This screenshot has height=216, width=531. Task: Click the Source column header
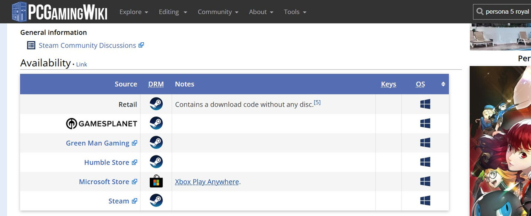pyautogui.click(x=126, y=84)
